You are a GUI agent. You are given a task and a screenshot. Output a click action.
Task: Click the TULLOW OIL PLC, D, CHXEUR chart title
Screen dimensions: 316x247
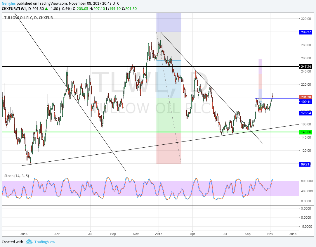click(x=28, y=18)
